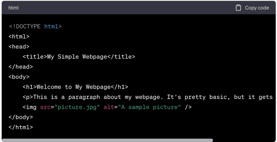
Task: Click the "A sample picture" string value
Action: click(x=149, y=107)
